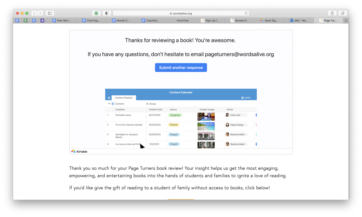Select the pinned green Sheets tab

[x=25, y=21]
